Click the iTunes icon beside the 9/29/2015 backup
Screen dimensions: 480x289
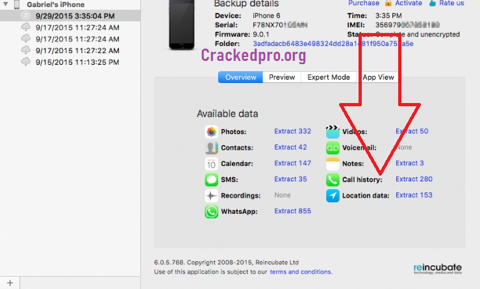click(26, 16)
